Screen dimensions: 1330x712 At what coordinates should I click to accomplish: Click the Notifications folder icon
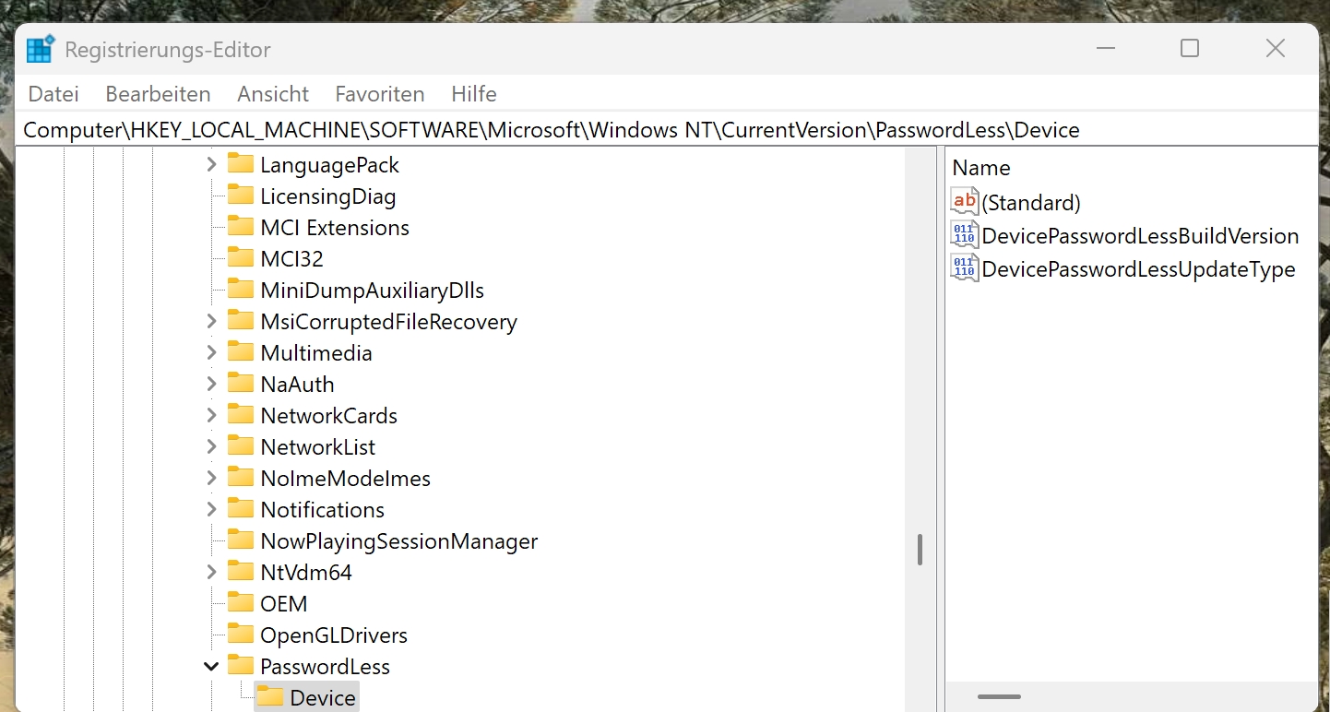[x=241, y=509]
